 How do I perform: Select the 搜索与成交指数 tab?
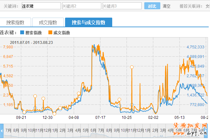(88, 22)
